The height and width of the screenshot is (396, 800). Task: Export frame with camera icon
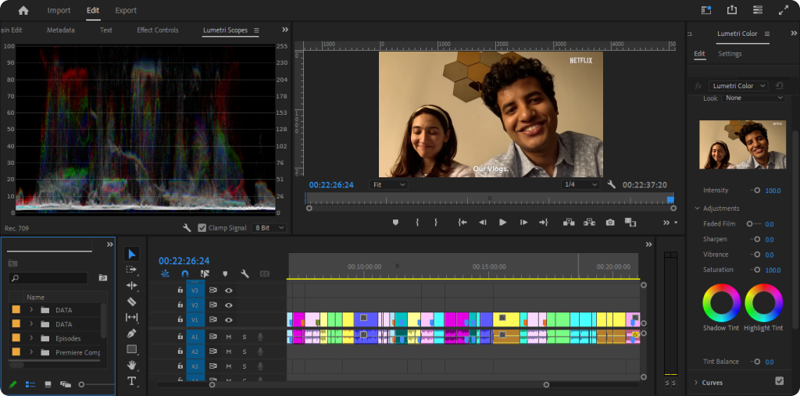click(609, 222)
